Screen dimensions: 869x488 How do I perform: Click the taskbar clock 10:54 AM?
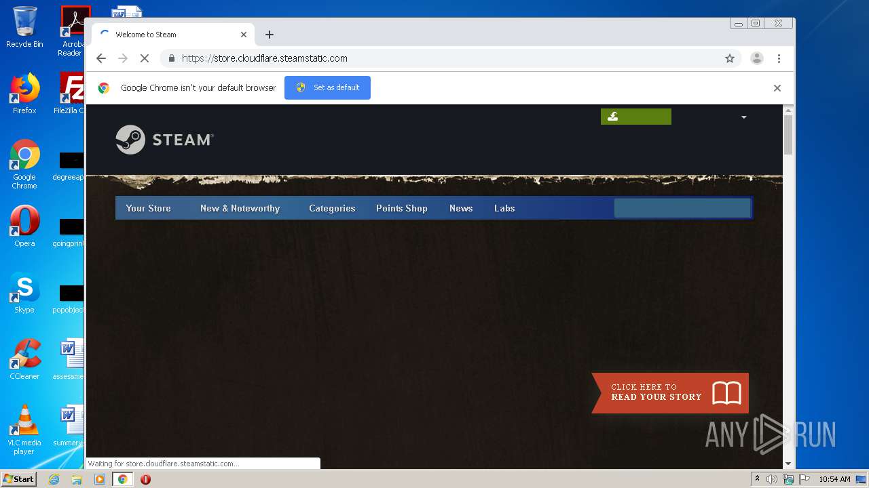[834, 479]
